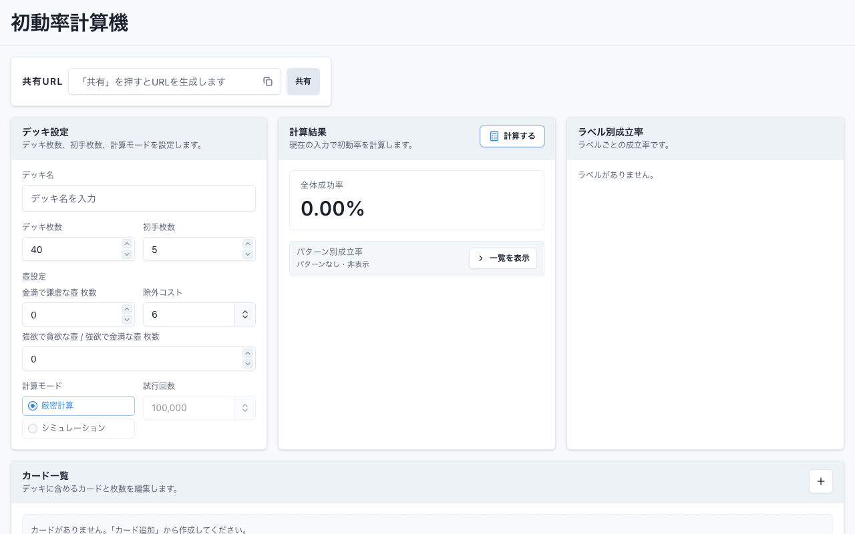The width and height of the screenshot is (855, 534).
Task: Increase the 金満で謙虚な壺 枚数 value
Action: click(x=127, y=309)
